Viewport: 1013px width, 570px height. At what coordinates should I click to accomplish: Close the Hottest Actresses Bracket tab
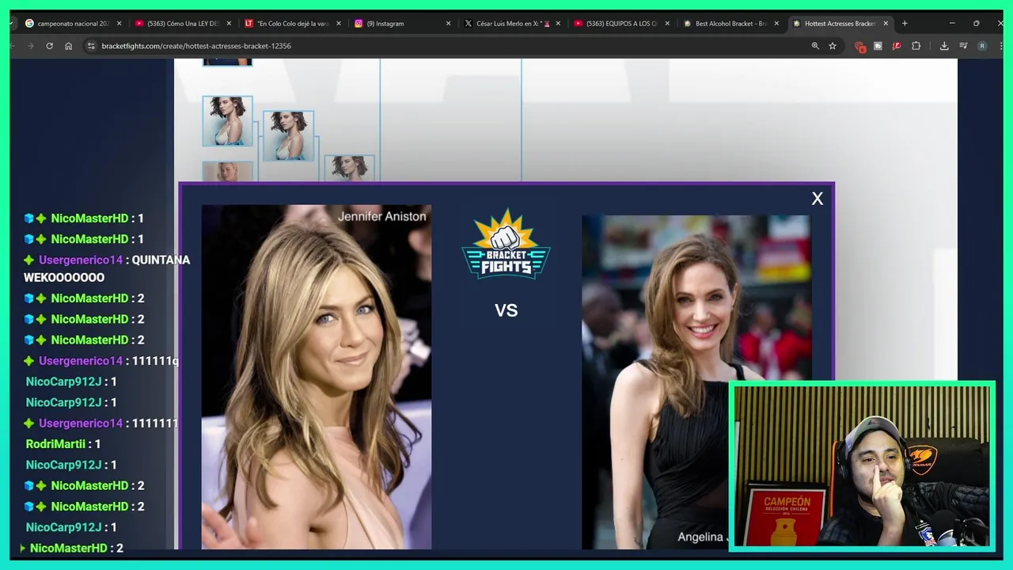886,24
